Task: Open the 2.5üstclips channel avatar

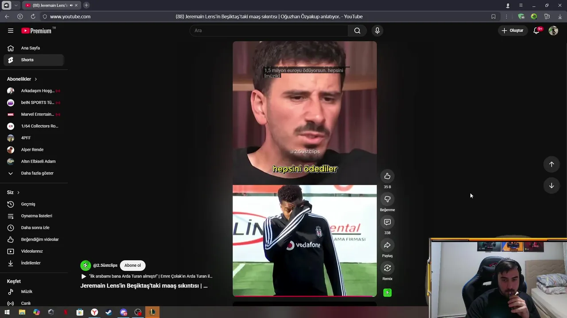Action: [85, 265]
